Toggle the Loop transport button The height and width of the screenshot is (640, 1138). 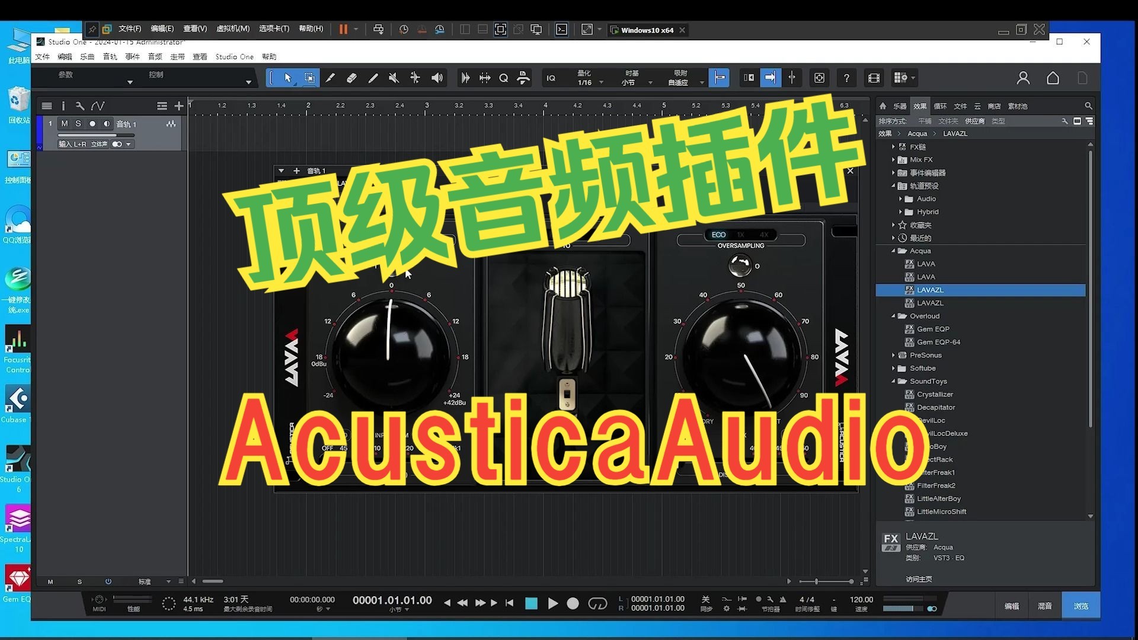tap(597, 603)
